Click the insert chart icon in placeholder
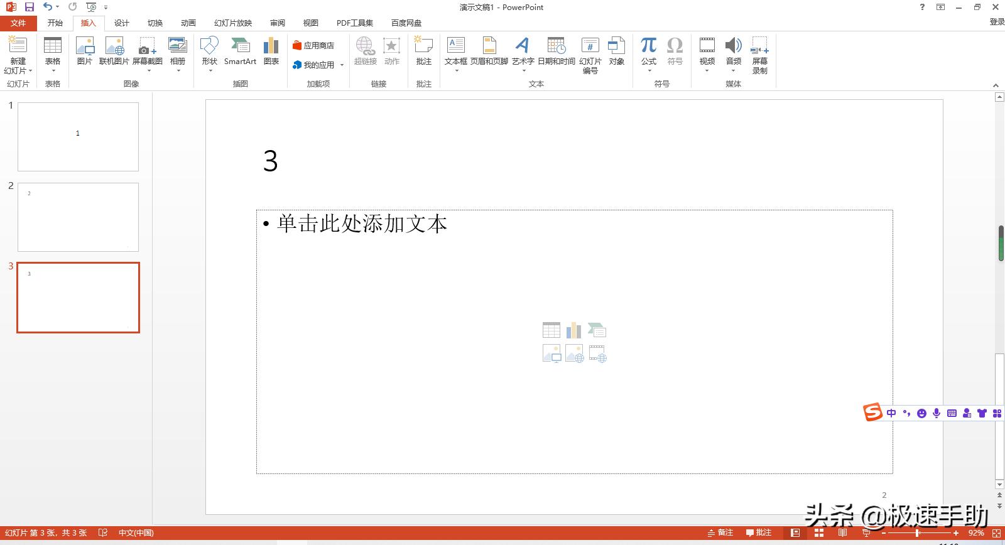This screenshot has width=1005, height=545. (574, 330)
